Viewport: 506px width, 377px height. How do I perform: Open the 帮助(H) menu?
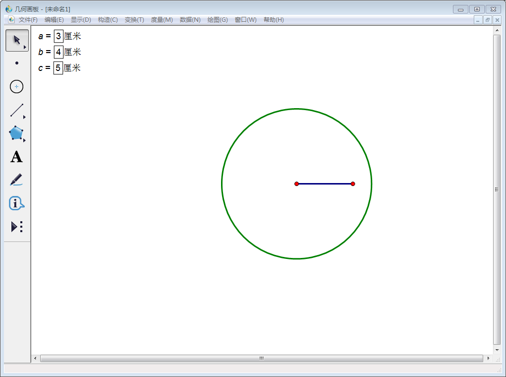click(274, 20)
